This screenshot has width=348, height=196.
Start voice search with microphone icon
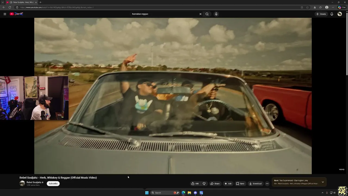pos(216,14)
